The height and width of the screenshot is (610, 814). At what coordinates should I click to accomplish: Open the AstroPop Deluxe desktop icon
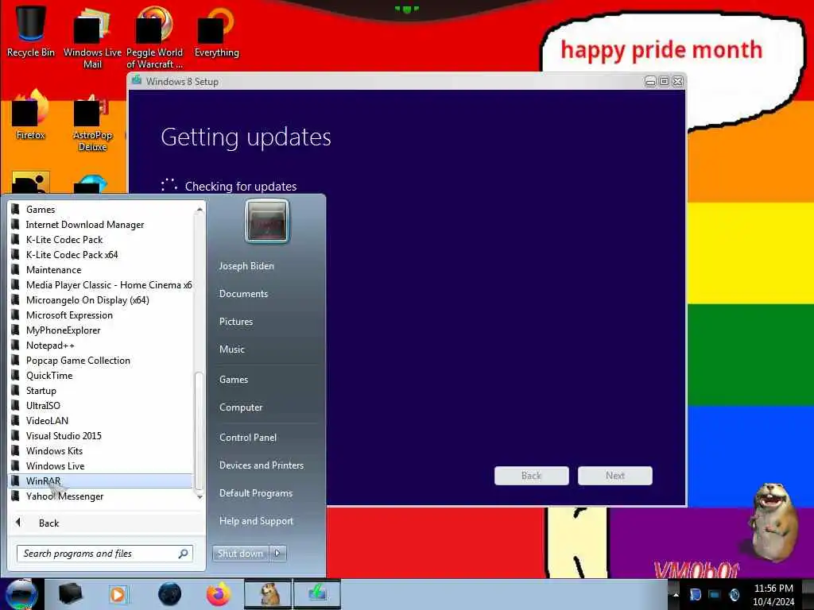pos(92,122)
